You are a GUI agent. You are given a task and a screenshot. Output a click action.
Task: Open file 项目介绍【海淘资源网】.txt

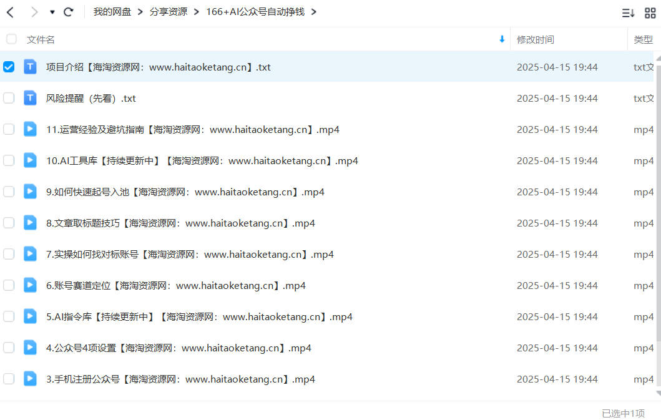(x=158, y=67)
